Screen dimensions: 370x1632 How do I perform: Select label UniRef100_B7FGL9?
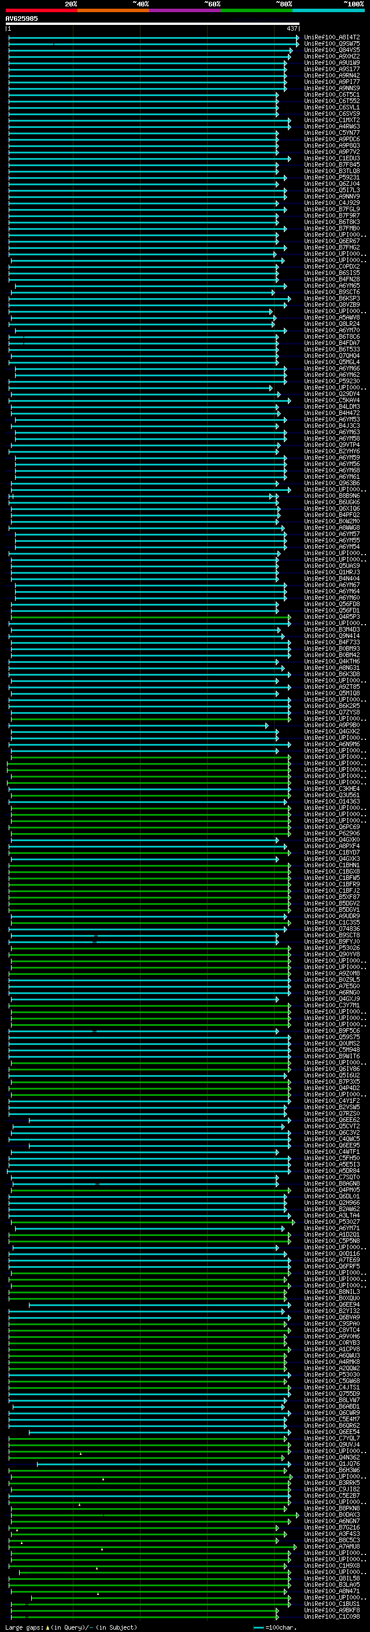[x=331, y=209]
